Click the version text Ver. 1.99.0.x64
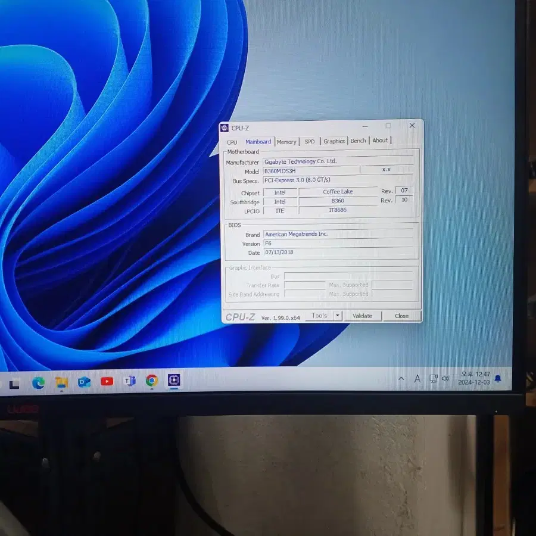Image resolution: width=536 pixels, height=536 pixels. [281, 317]
